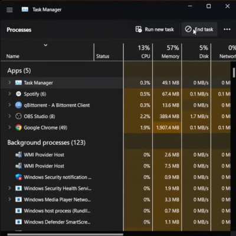Click Chrome's 1.9% CPU value

tap(145, 127)
